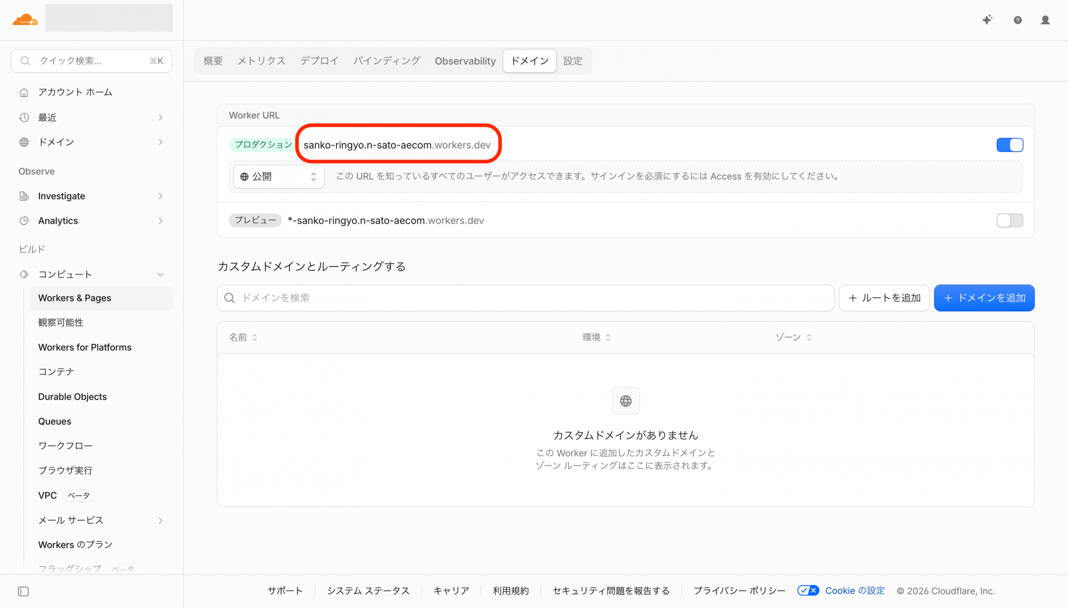Switch to the デプロイ tab
The height and width of the screenshot is (608, 1068).
coord(319,61)
